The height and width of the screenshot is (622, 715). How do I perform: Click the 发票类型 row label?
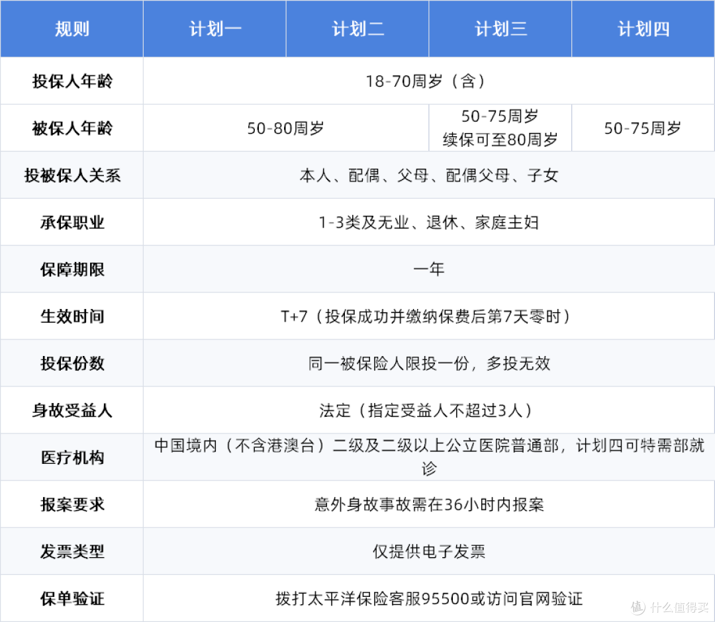click(72, 552)
